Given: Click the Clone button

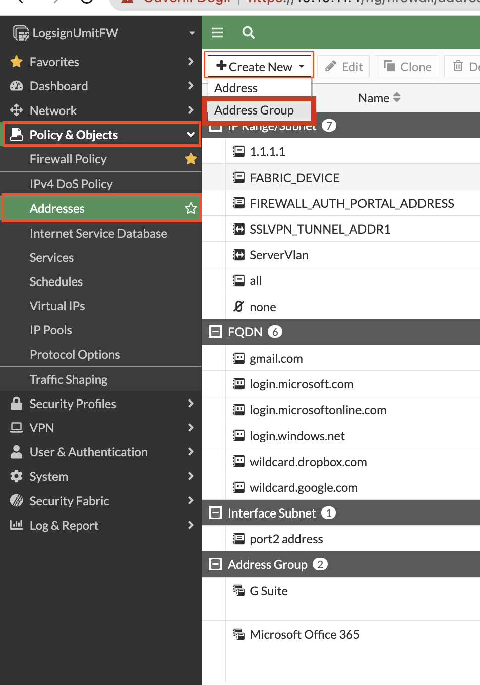Looking at the screenshot, I should [407, 67].
